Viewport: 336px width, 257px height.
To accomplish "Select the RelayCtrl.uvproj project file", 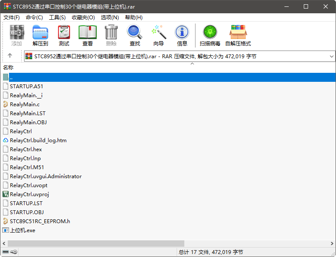I will 29,194.
